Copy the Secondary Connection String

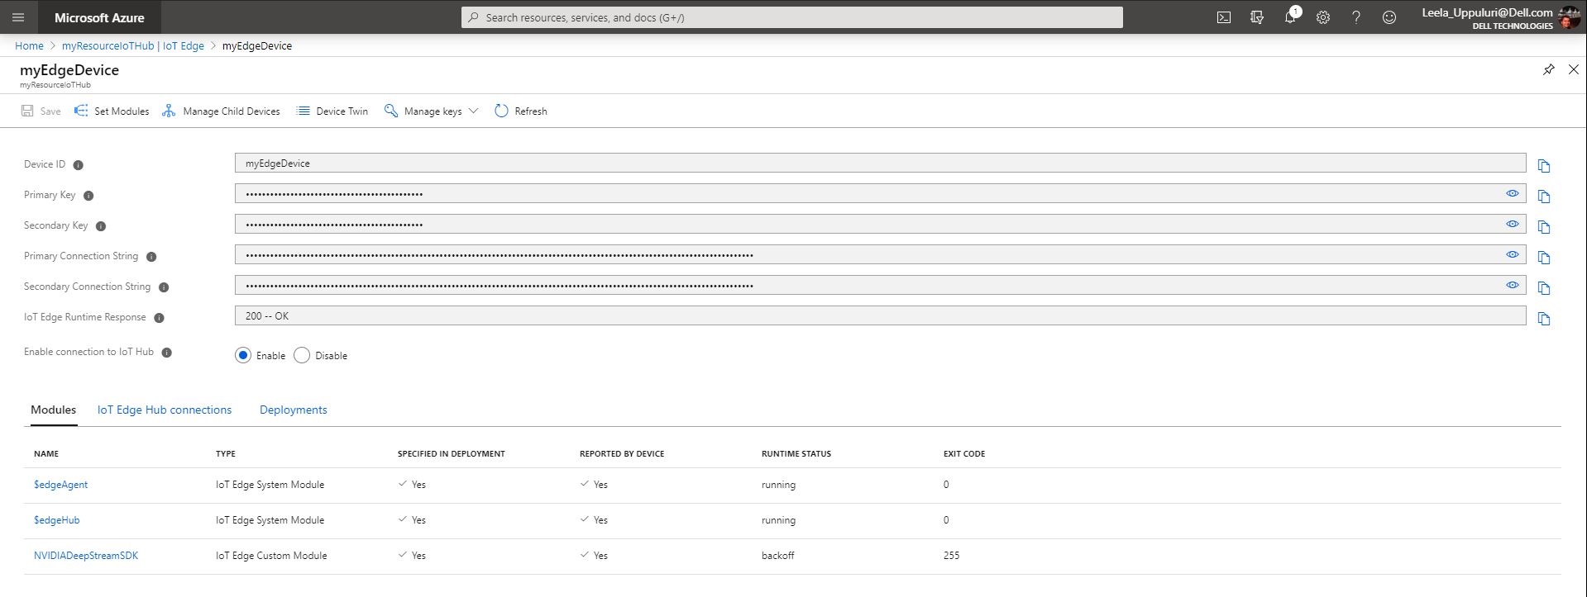click(1544, 288)
